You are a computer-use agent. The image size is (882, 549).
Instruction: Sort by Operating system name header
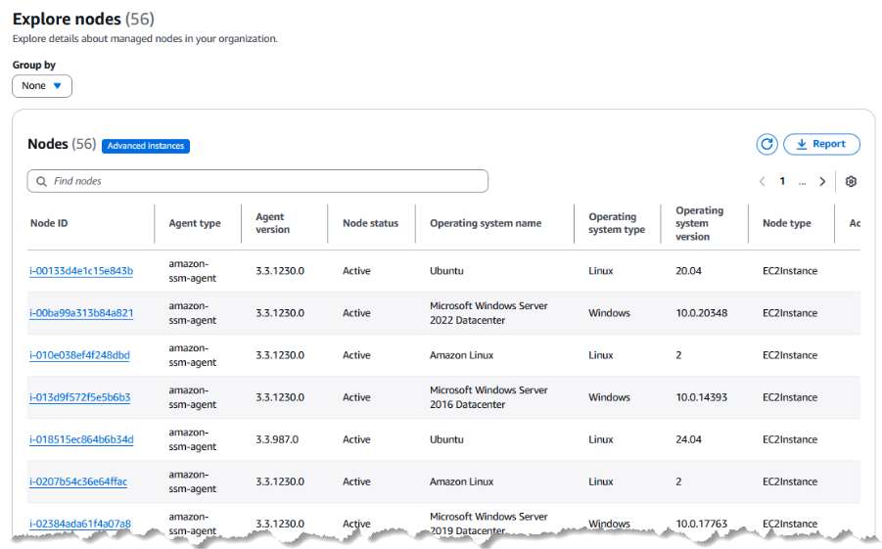486,223
